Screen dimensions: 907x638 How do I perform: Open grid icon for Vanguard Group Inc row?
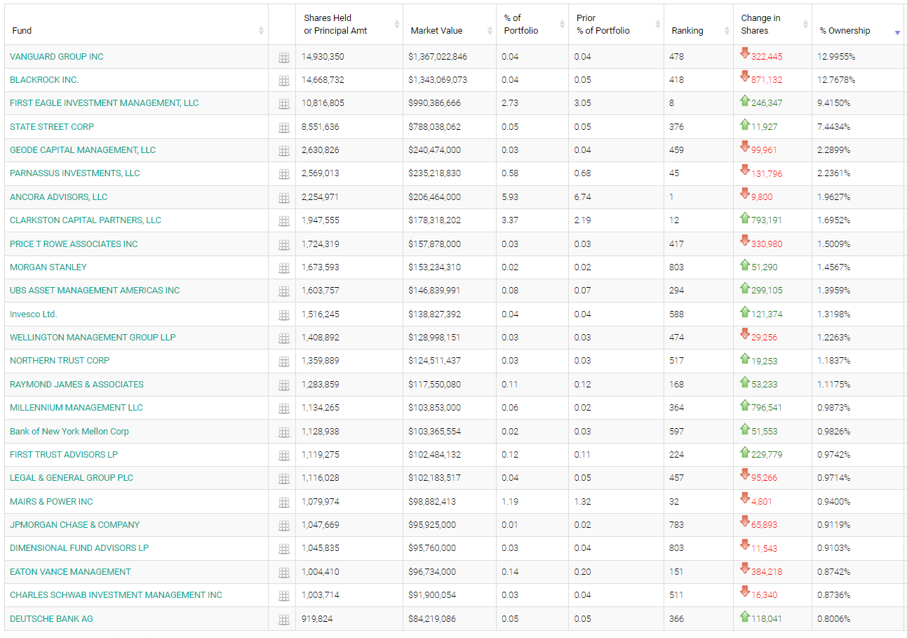[x=284, y=58]
